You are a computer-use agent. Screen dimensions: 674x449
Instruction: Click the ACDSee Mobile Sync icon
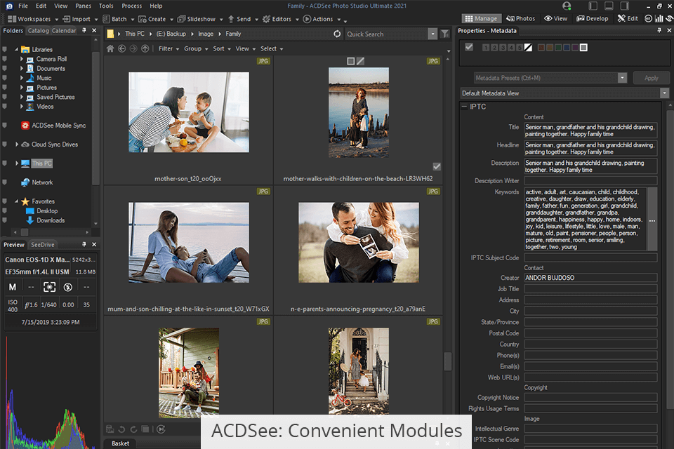click(25, 126)
